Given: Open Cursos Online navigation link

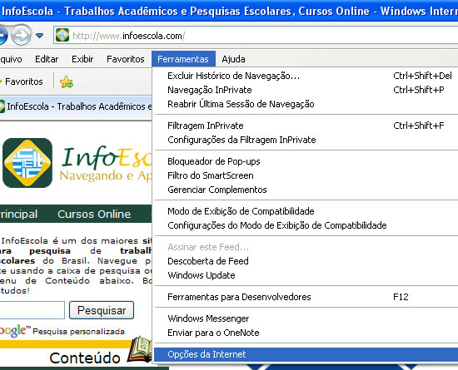Looking at the screenshot, I should [x=94, y=214].
